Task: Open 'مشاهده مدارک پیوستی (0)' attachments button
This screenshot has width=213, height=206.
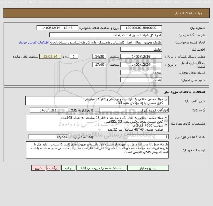Action: coord(101,168)
